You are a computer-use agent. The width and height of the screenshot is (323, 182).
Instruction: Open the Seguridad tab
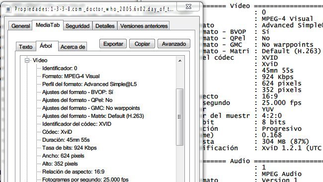[x=78, y=26]
